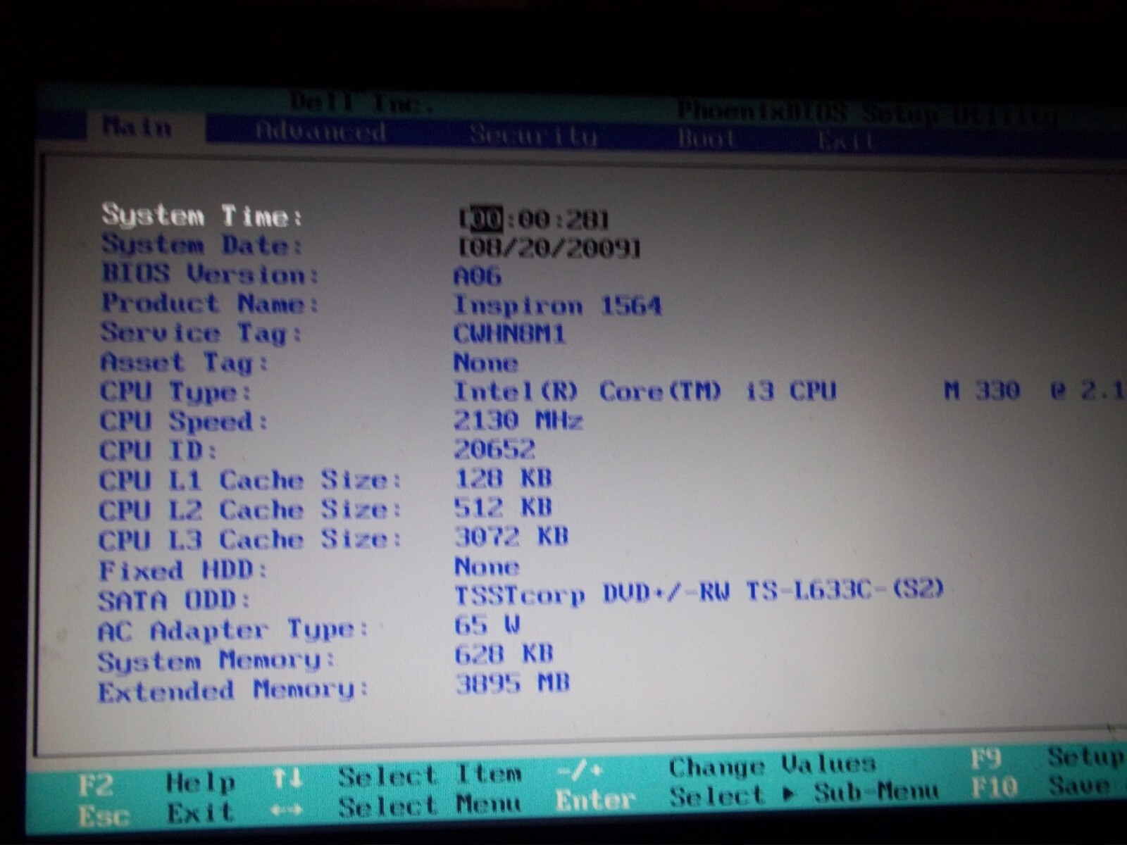Select the System Time hours field

(x=486, y=219)
